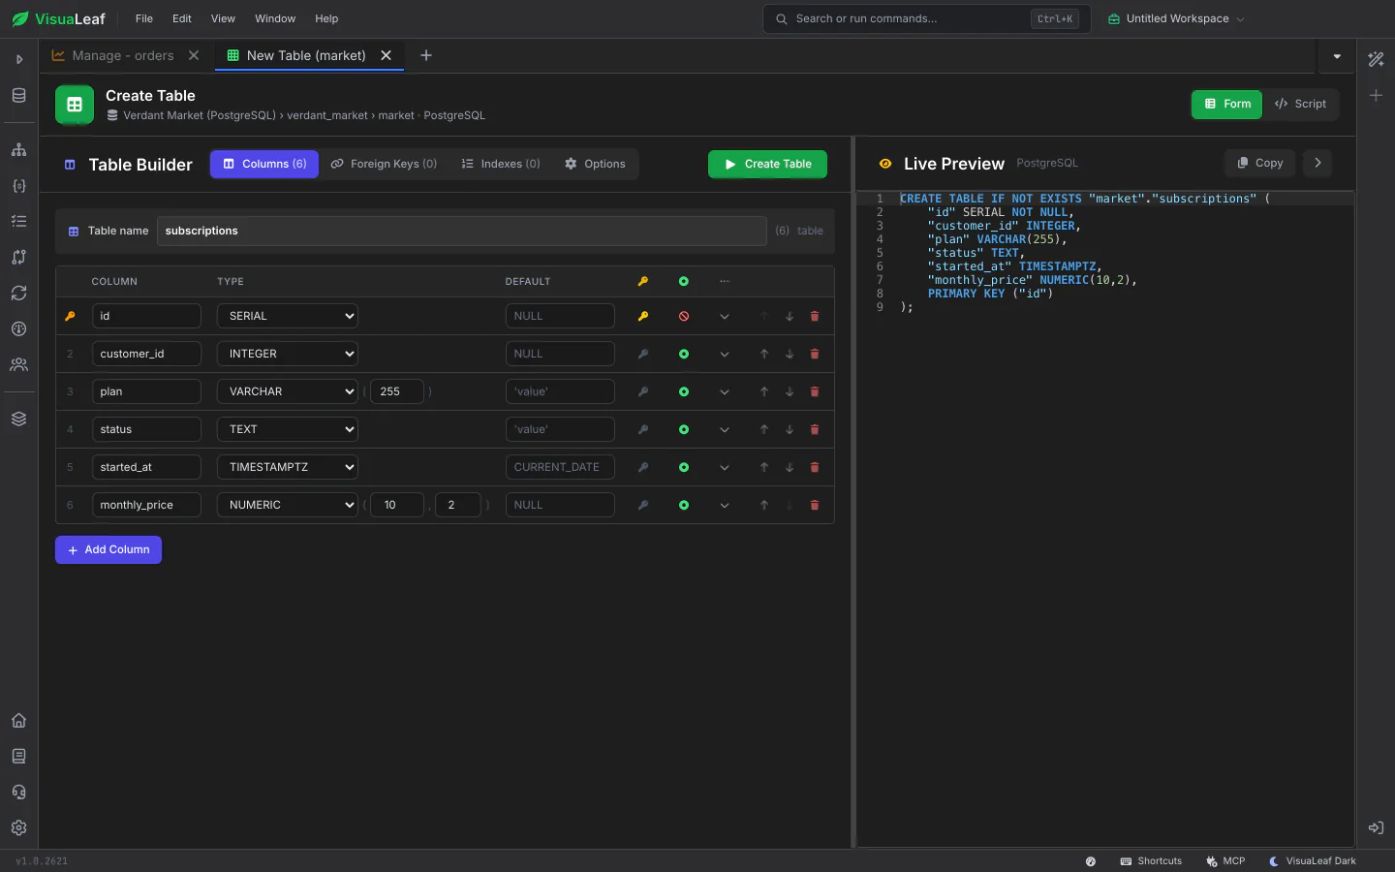
Task: Open the tab list dropdown arrow
Action: click(x=1337, y=56)
